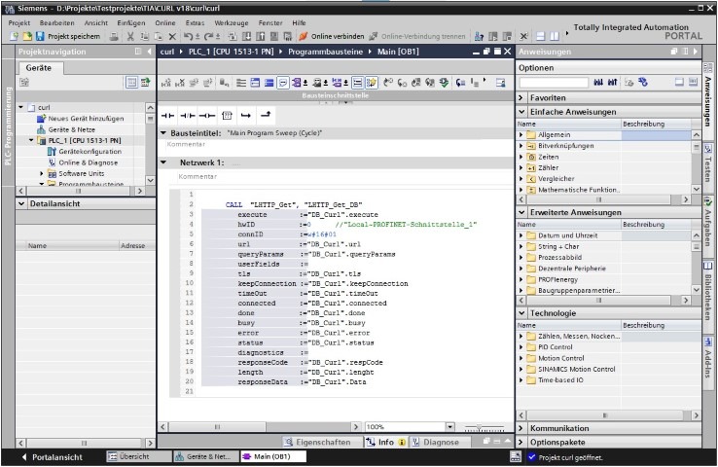
Task: Click the open branch arrow icon
Action: click(x=246, y=116)
